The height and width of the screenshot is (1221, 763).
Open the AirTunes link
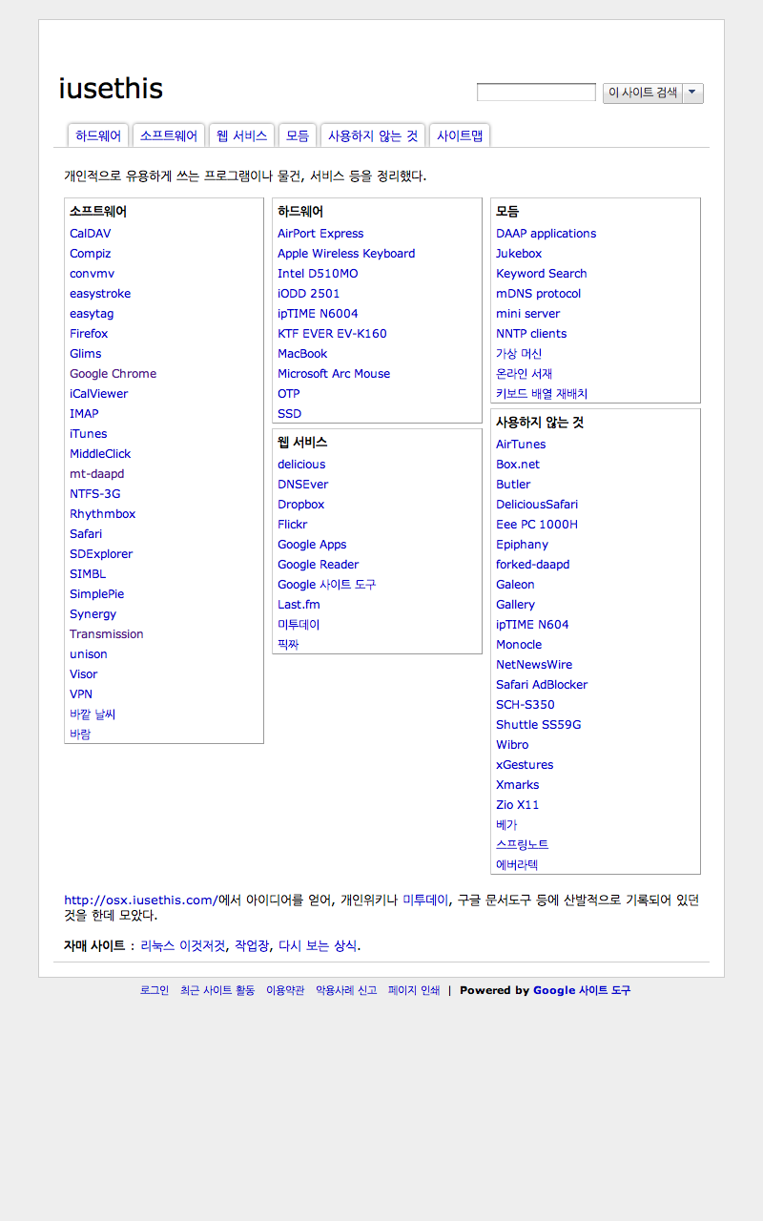coord(521,445)
